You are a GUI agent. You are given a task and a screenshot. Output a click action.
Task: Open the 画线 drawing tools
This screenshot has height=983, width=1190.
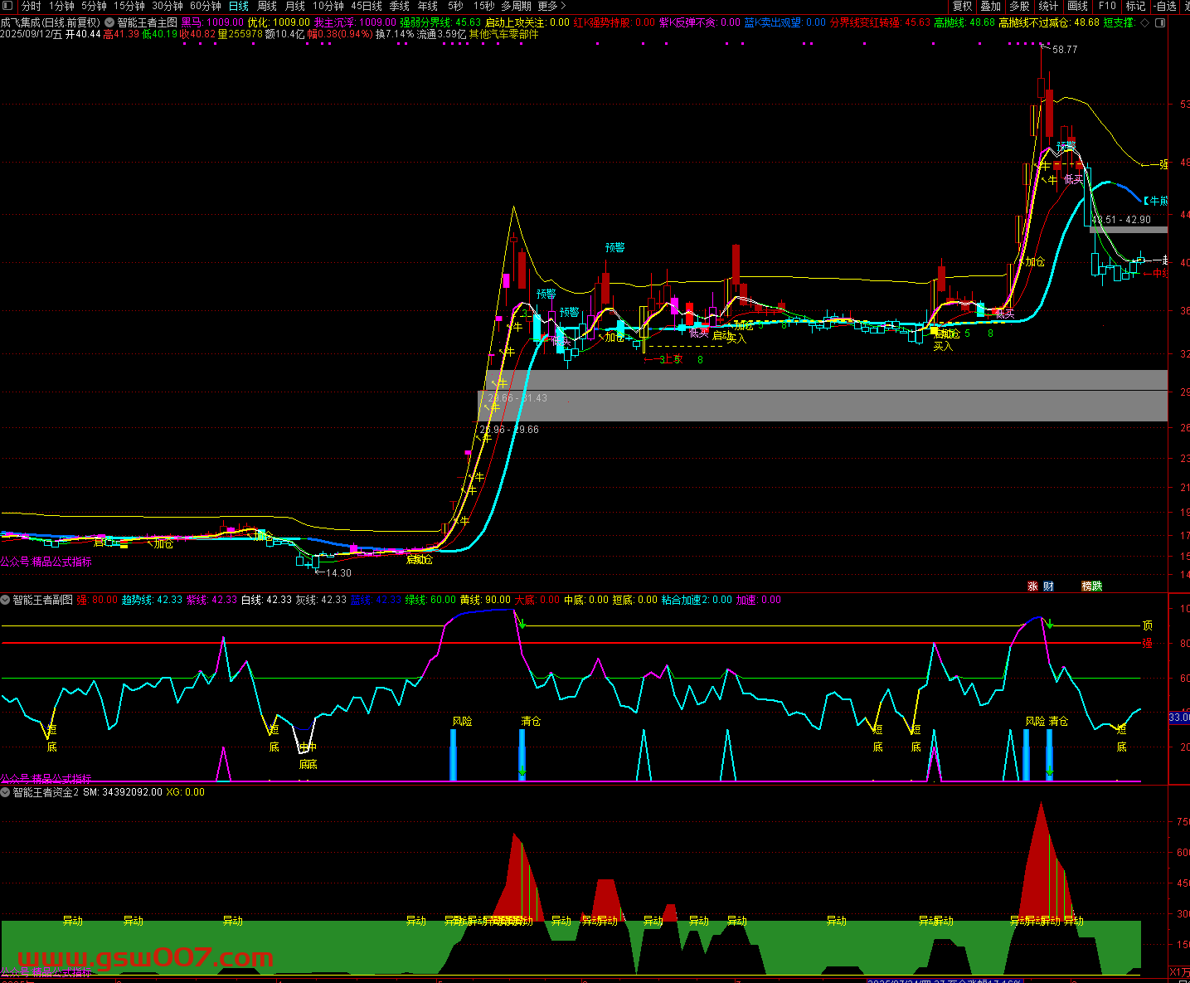(1077, 6)
